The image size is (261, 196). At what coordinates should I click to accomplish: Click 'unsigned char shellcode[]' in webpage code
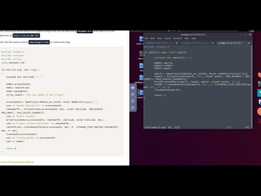point(24,77)
